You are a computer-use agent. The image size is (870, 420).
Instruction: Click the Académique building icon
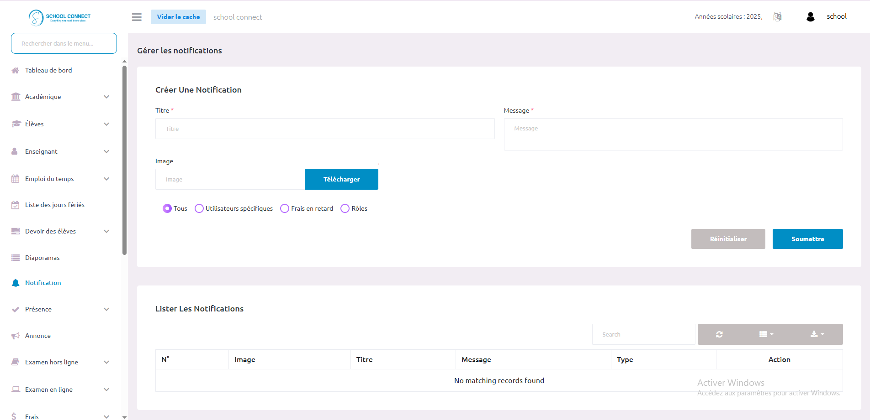pyautogui.click(x=16, y=97)
